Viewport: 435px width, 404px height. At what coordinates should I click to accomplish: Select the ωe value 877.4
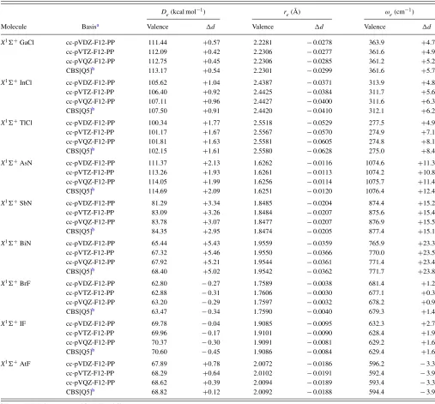377,232
